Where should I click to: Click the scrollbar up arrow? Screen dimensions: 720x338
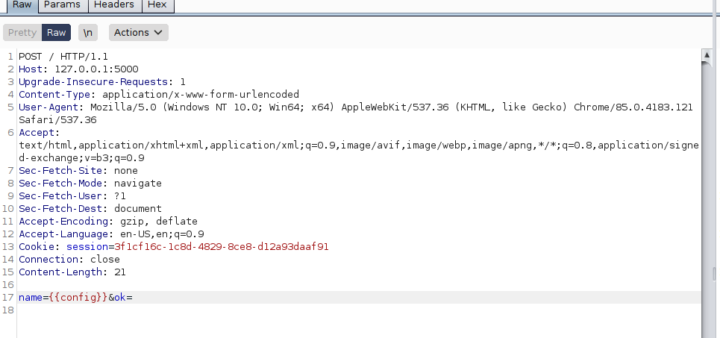pyautogui.click(x=707, y=55)
